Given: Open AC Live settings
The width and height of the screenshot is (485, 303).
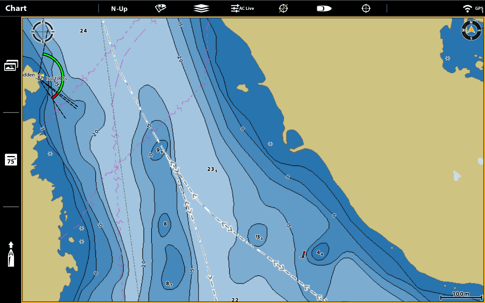Looking at the screenshot, I should click(242, 8).
